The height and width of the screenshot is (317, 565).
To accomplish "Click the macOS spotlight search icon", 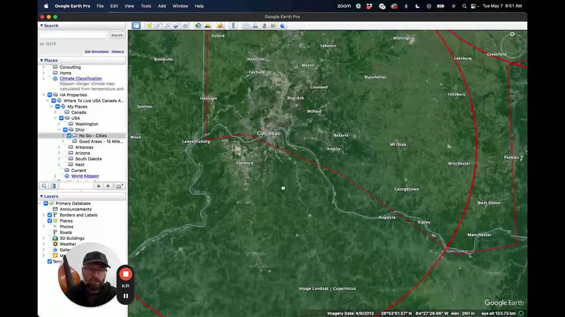I will point(464,6).
